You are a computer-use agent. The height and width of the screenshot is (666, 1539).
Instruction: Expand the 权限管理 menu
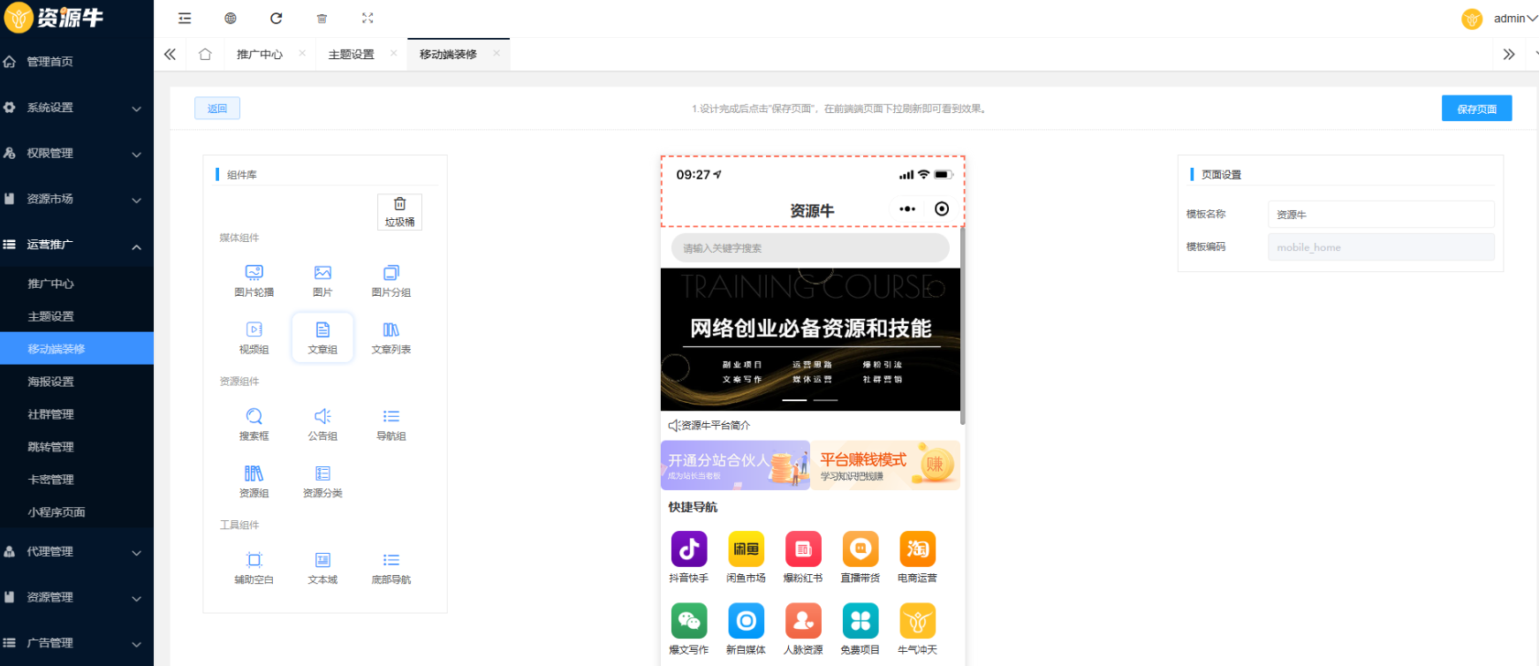(x=77, y=154)
